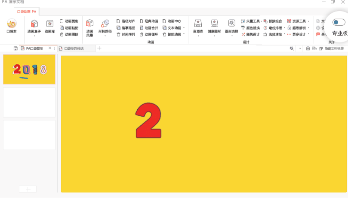Open the 动画库 animation library

50,26
